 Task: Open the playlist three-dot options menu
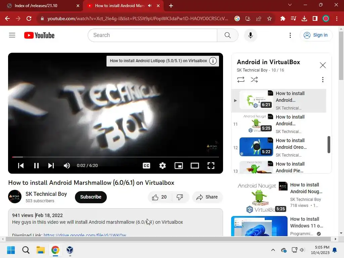tap(322, 79)
